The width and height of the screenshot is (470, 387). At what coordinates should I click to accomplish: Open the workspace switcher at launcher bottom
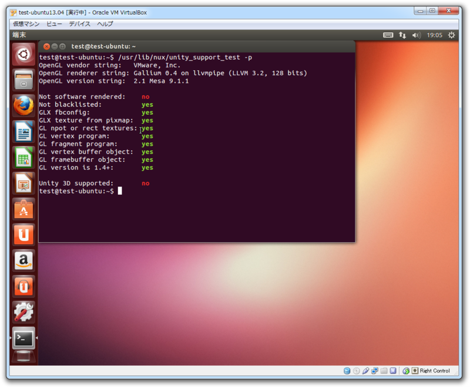[x=23, y=358]
